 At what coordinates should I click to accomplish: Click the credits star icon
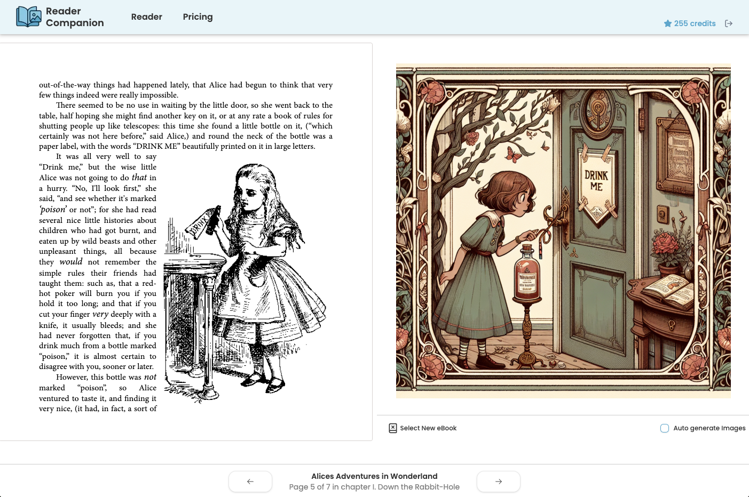tap(667, 23)
